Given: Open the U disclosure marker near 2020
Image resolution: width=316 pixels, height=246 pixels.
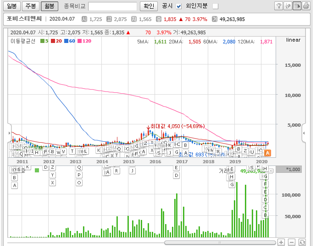Looking at the screenshot, I should coord(252,152).
